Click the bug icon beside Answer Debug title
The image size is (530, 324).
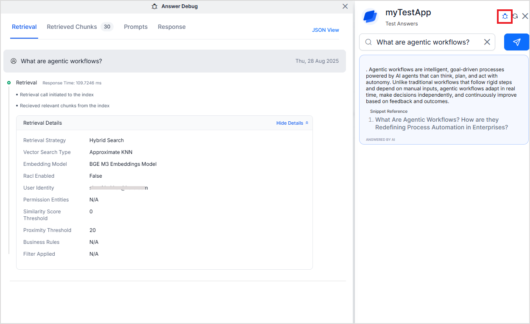tap(155, 6)
